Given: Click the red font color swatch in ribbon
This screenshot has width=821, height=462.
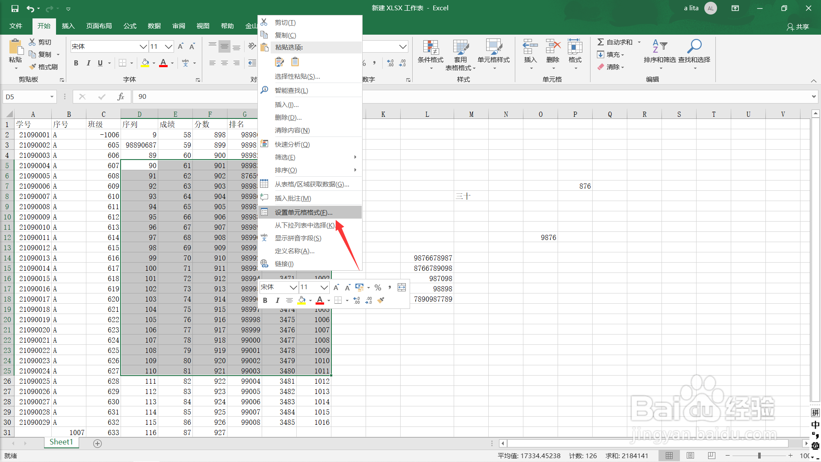Looking at the screenshot, I should tap(163, 63).
